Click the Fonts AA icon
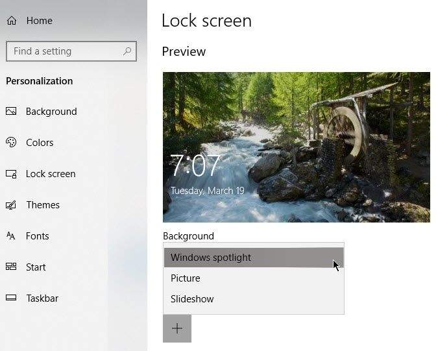The width and height of the screenshot is (438, 351). pos(10,236)
